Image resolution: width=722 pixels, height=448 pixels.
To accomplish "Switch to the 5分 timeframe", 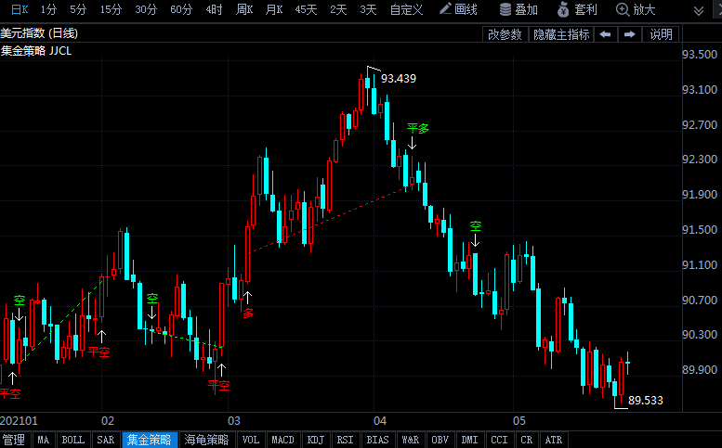I will (78, 9).
